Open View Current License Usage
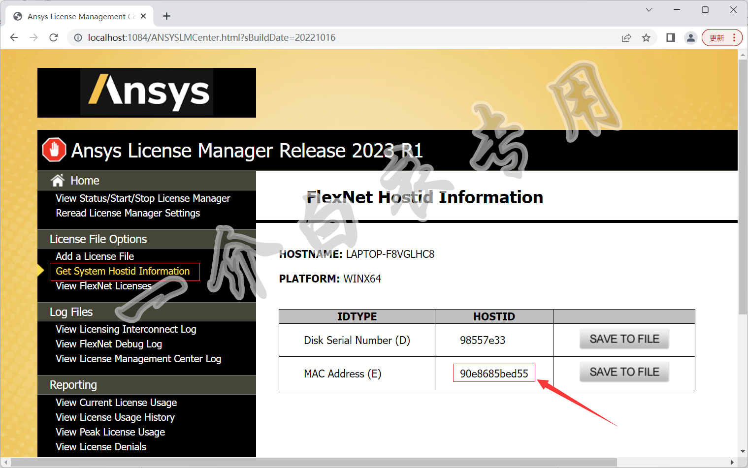The image size is (748, 468). click(x=116, y=403)
